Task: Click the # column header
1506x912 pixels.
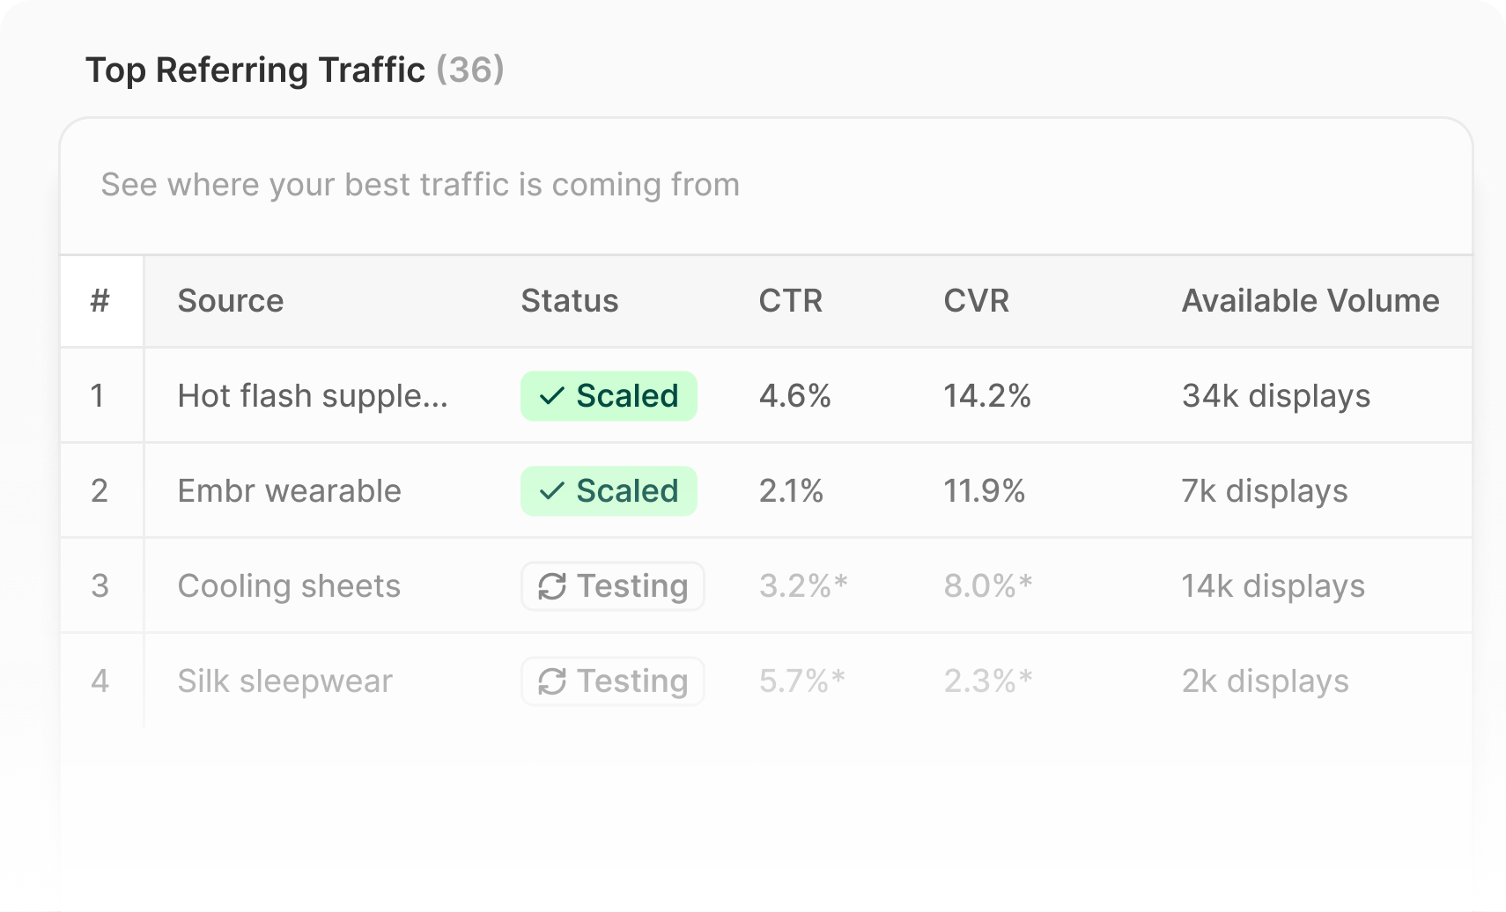Action: pyautogui.click(x=100, y=301)
